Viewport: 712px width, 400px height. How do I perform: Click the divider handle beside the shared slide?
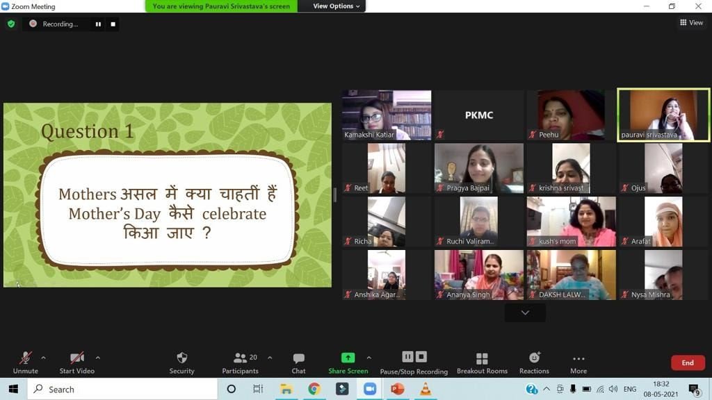pos(335,195)
